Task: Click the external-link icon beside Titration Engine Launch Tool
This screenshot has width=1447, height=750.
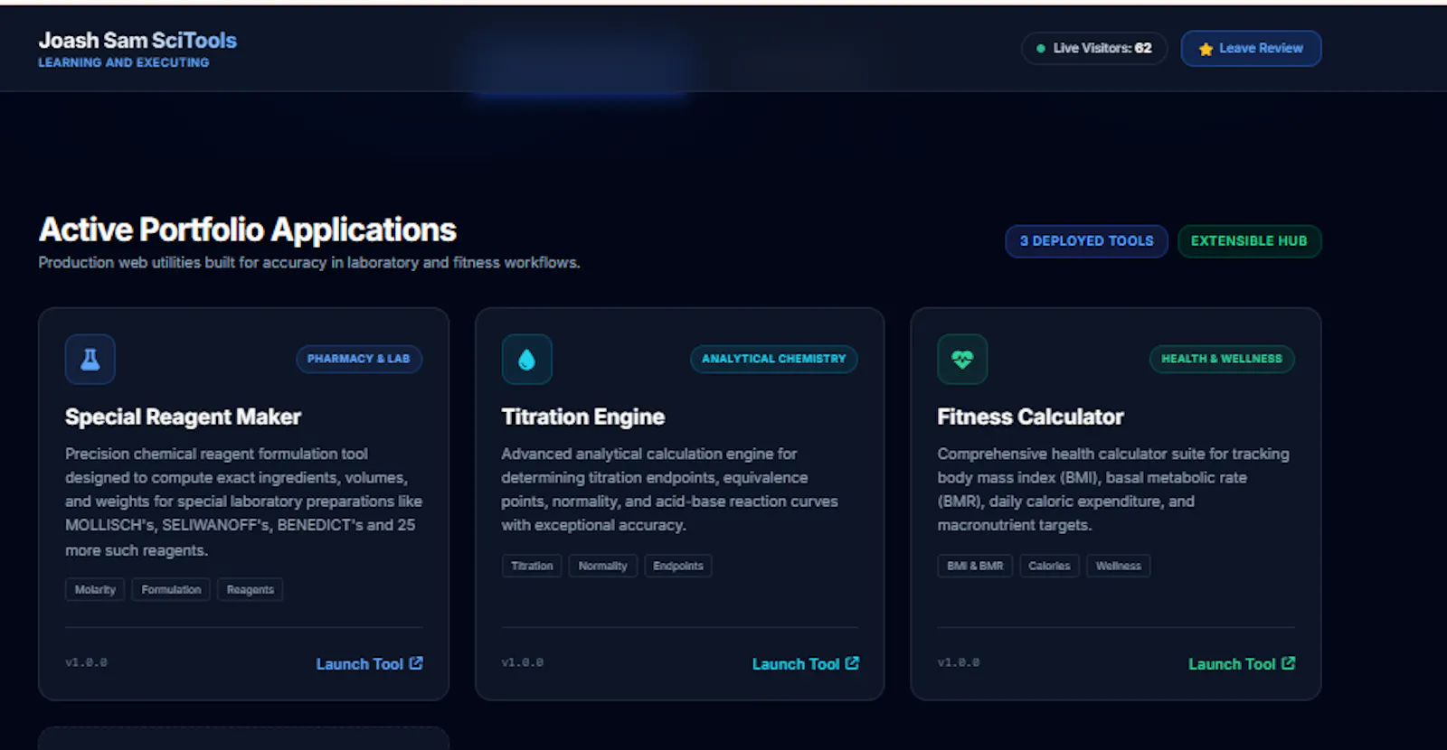Action: tap(852, 663)
